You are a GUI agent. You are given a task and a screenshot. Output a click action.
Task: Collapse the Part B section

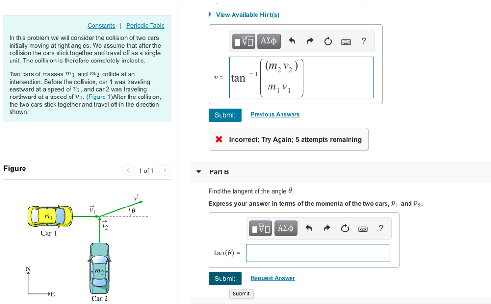tap(198, 171)
